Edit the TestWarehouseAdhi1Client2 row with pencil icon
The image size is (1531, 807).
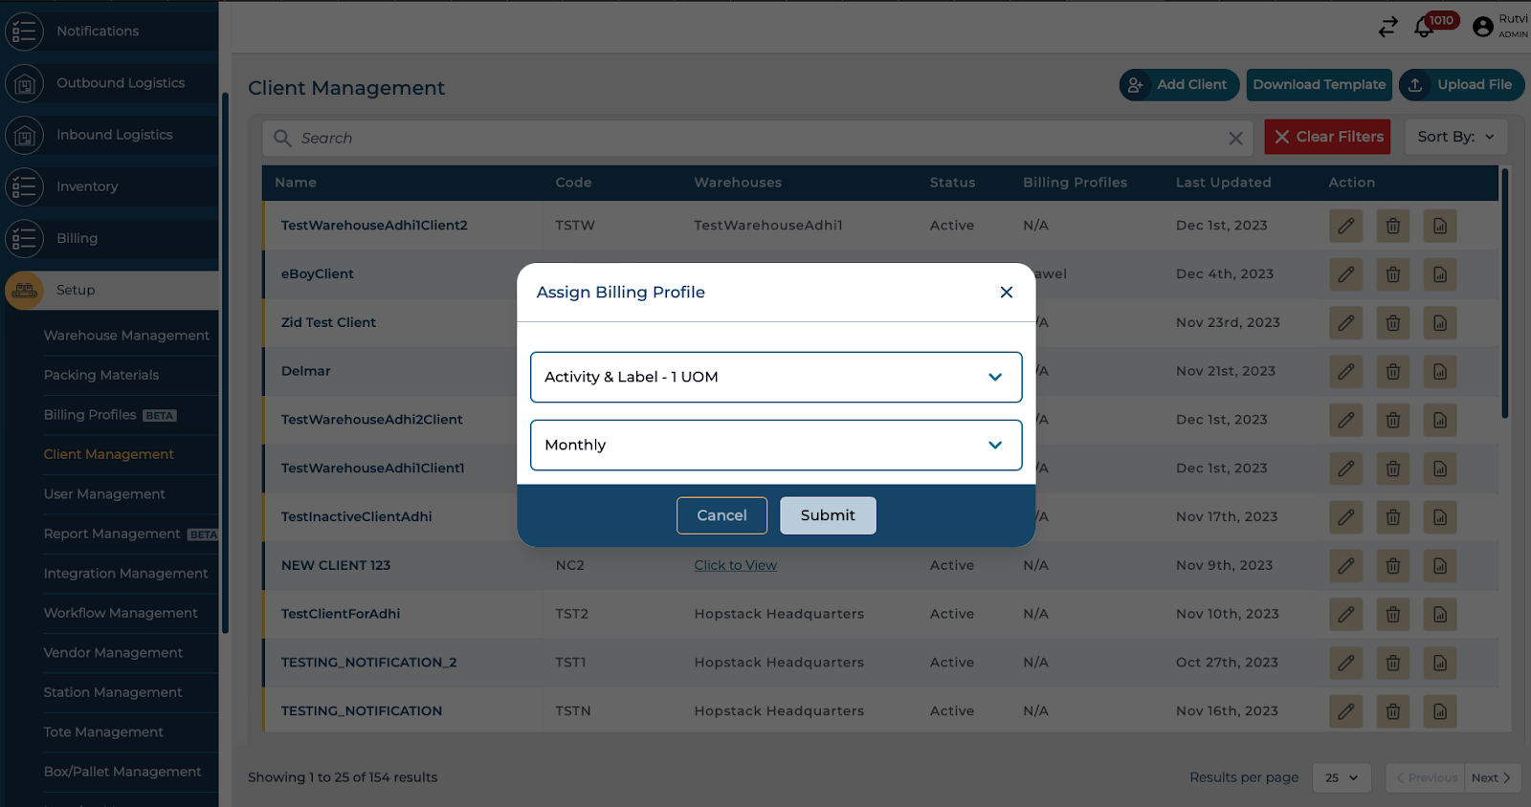click(x=1345, y=227)
